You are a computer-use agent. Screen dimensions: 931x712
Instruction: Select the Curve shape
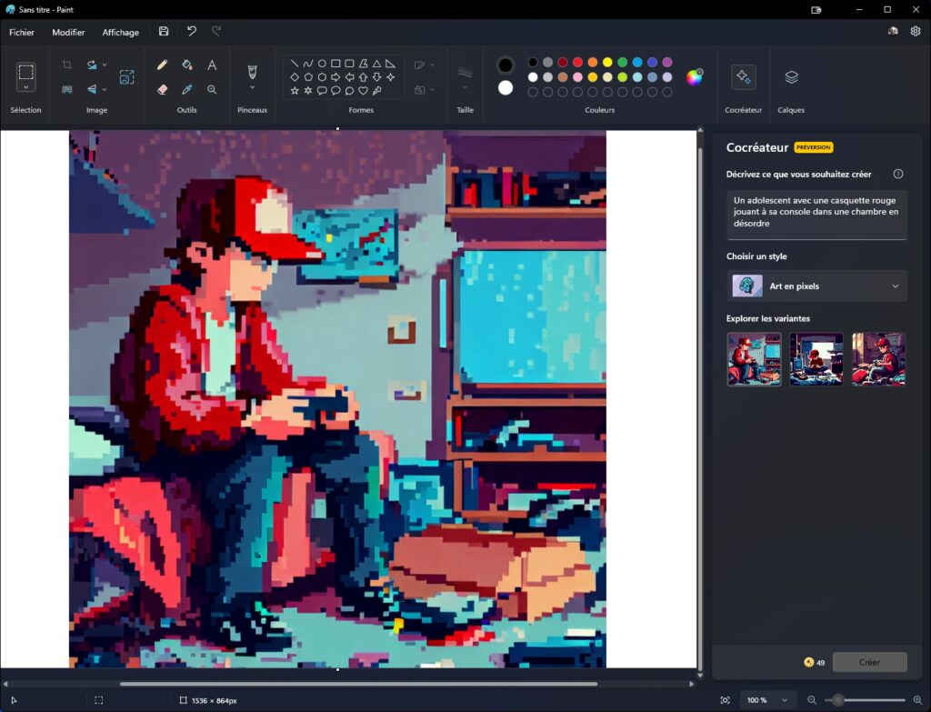click(x=308, y=64)
